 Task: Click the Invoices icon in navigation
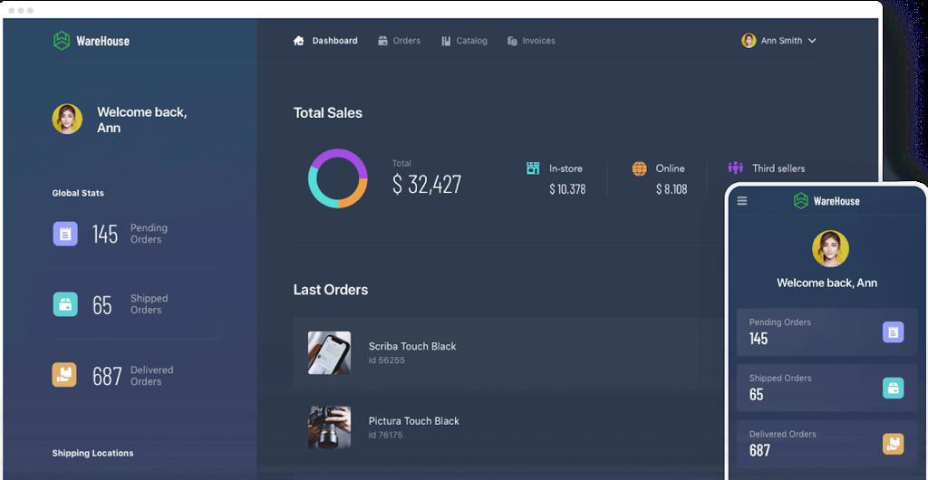[513, 41]
